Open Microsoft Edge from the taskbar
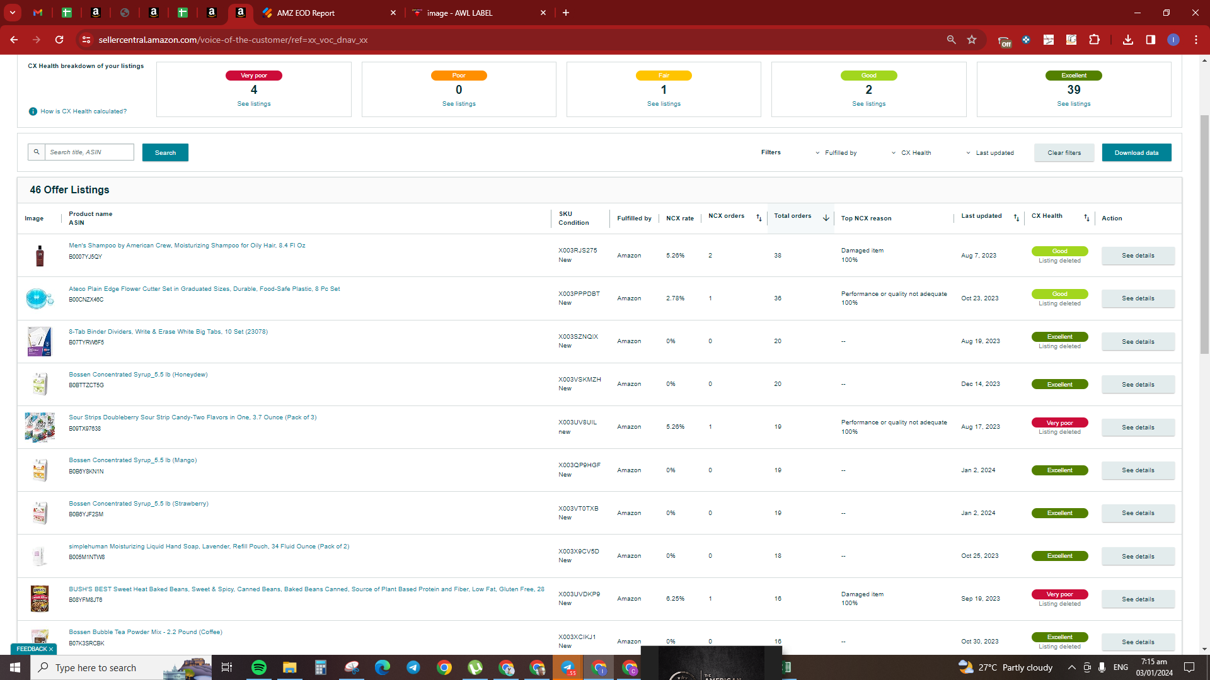Viewport: 1210px width, 680px height. pyautogui.click(x=383, y=667)
